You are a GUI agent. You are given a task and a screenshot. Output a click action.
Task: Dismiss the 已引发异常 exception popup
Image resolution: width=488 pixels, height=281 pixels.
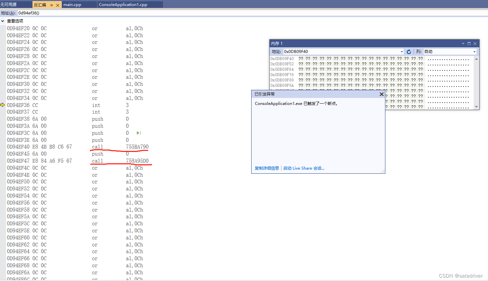coord(381,94)
